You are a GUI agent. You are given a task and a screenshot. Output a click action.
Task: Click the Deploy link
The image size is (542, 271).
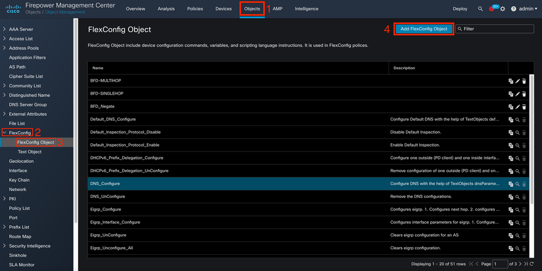(x=460, y=9)
